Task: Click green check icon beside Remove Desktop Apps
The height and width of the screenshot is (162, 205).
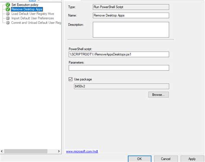Action: coord(8,10)
